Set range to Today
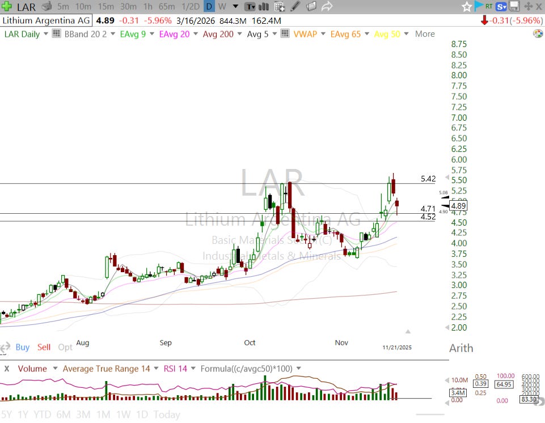 (167, 414)
